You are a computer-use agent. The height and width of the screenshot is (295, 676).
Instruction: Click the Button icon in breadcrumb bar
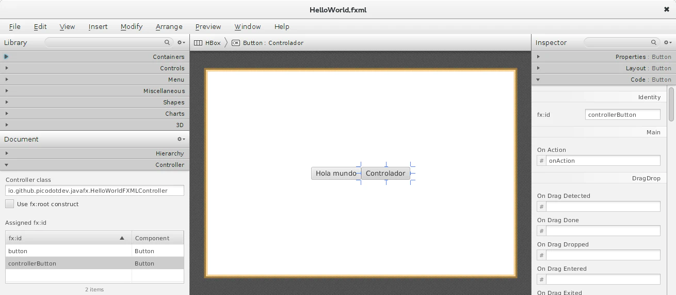point(236,43)
